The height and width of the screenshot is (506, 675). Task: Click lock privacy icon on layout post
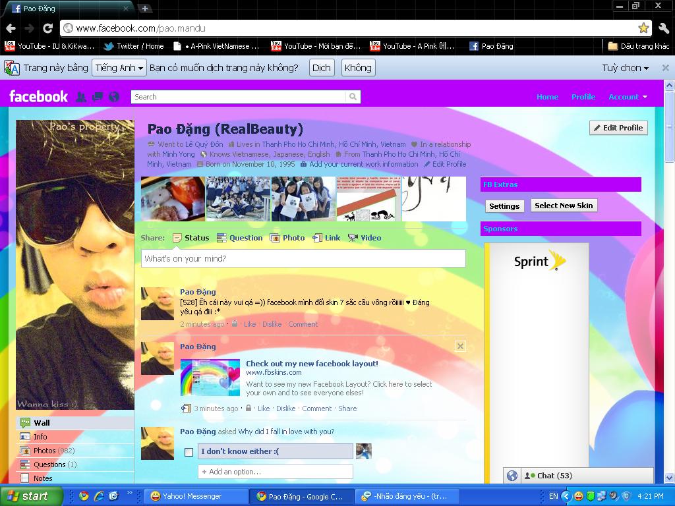pyautogui.click(x=249, y=408)
